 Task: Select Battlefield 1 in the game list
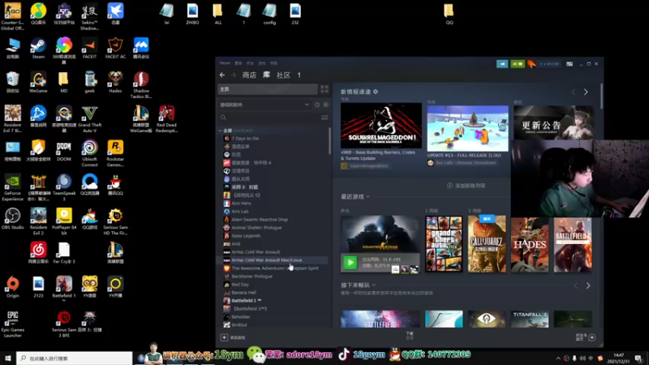pos(247,300)
